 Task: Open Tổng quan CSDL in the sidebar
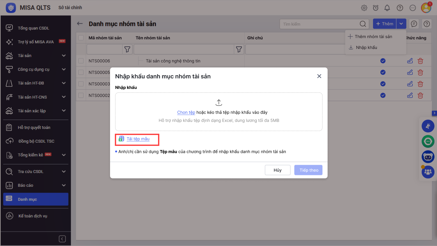click(x=33, y=28)
